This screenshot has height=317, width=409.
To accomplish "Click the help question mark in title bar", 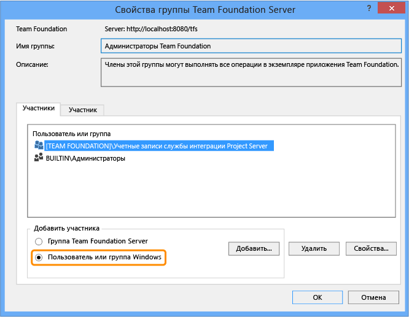I will 369,9.
